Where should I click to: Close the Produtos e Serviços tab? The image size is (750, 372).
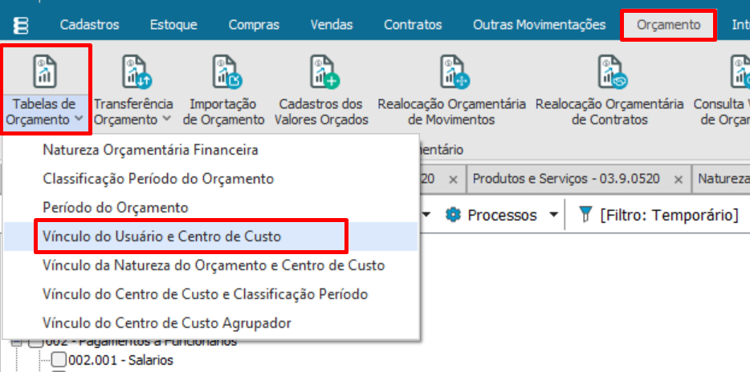[678, 180]
